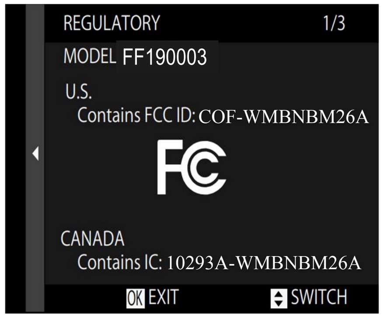This screenshot has height=319, width=390.
Task: Select the EXIT label
Action: pyautogui.click(x=164, y=297)
